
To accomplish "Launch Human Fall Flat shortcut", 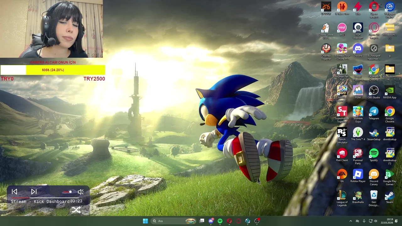I will coord(342,73).
